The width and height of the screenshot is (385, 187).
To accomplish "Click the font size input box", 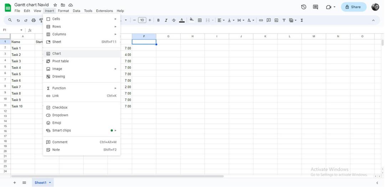I will (142, 20).
